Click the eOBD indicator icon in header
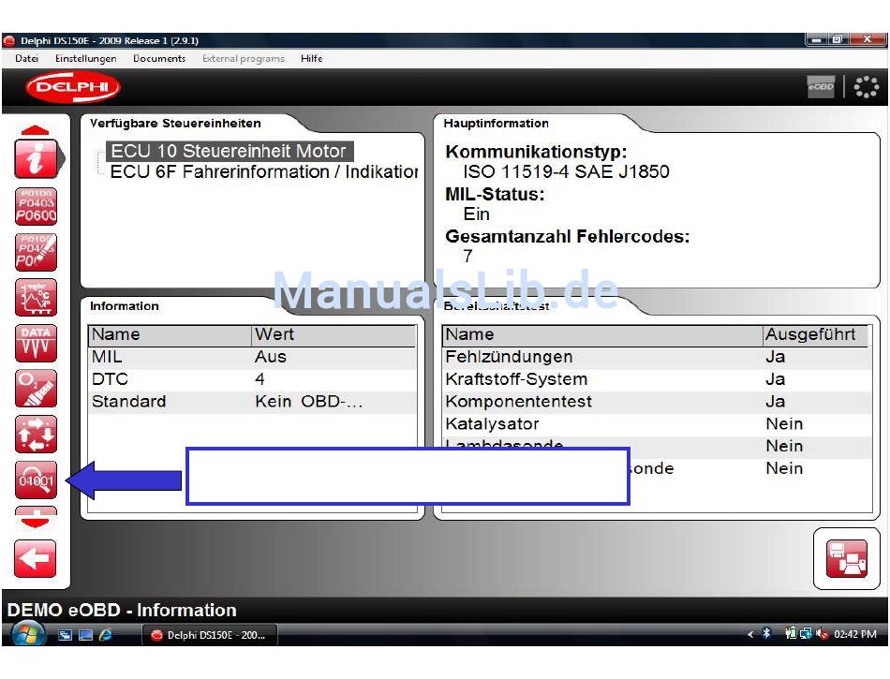The image size is (890, 679). click(821, 87)
